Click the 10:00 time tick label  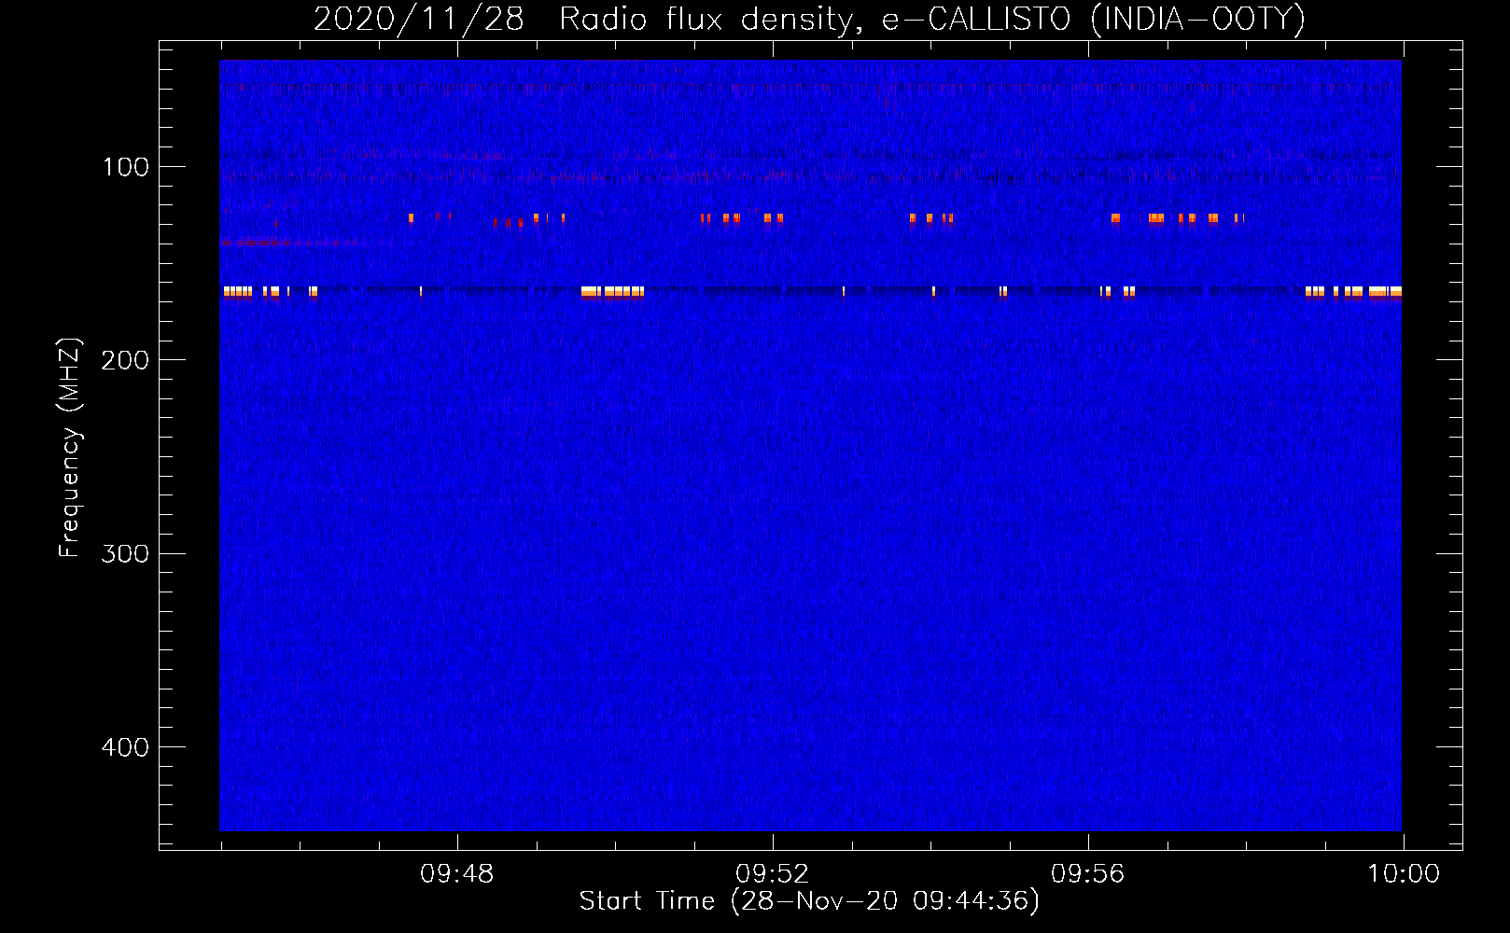(1404, 874)
